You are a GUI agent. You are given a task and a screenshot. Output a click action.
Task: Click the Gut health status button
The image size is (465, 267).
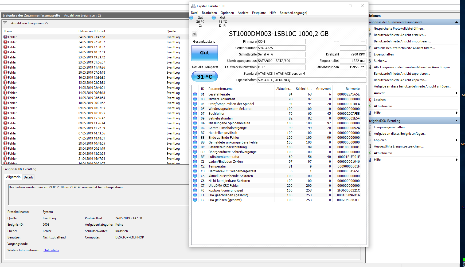coord(205,53)
